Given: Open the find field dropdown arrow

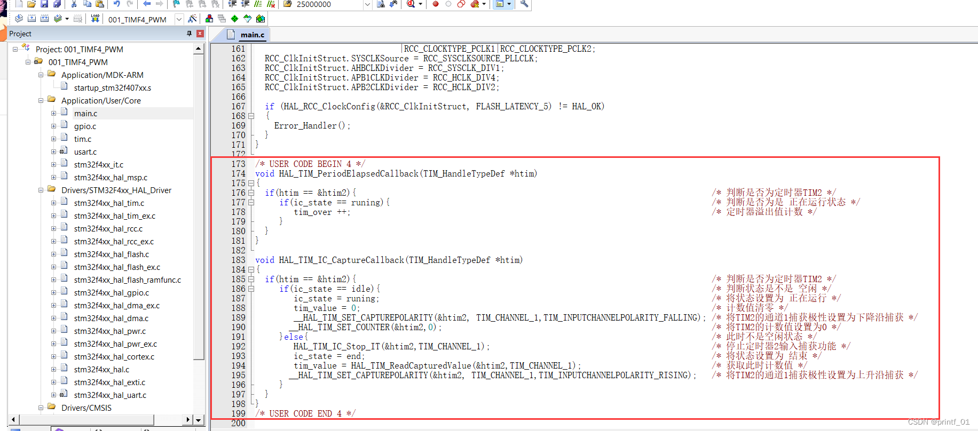Looking at the screenshot, I should pyautogui.click(x=367, y=4).
